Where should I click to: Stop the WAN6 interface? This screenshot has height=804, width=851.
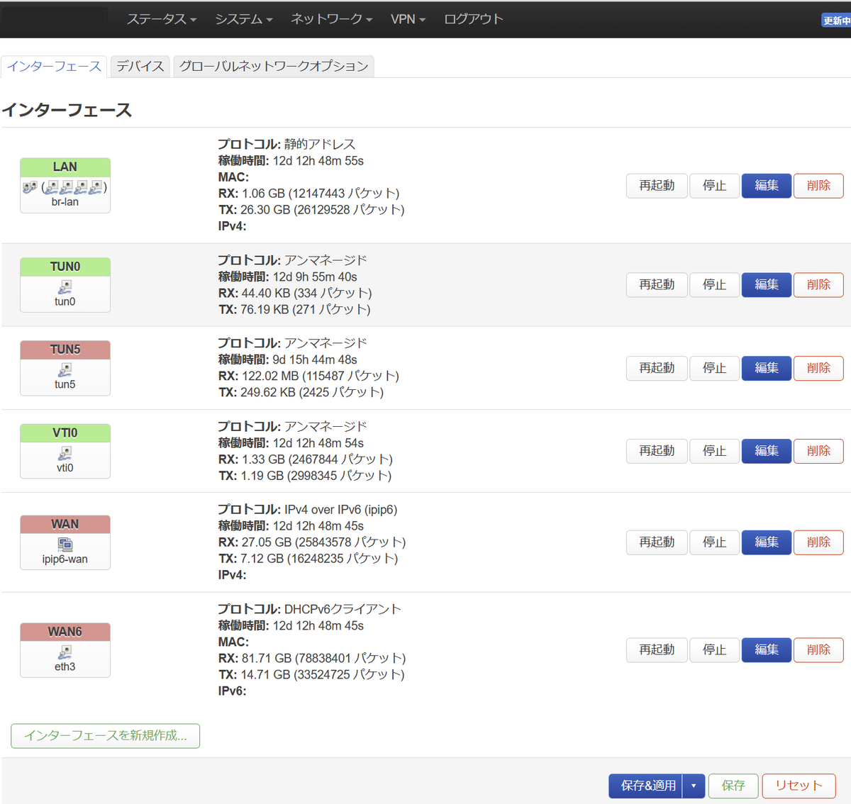click(x=714, y=650)
